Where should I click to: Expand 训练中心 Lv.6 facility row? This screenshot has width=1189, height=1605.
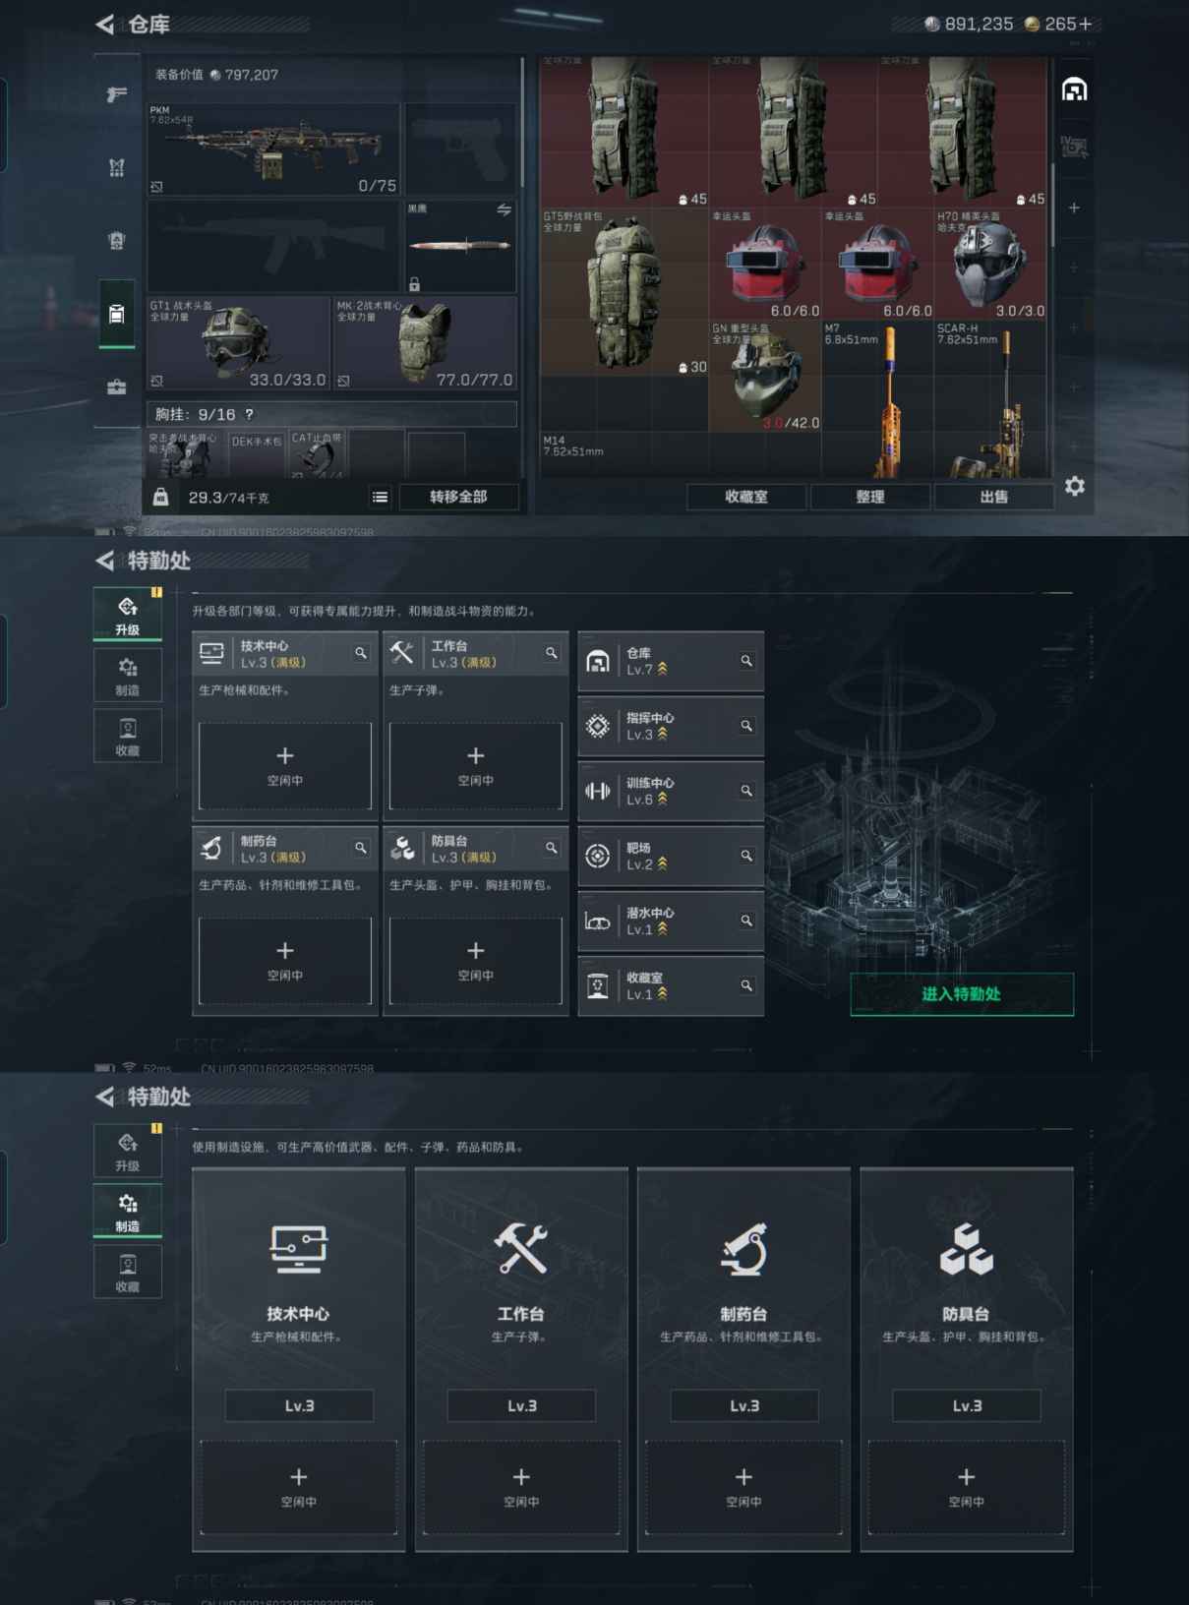pyautogui.click(x=670, y=791)
